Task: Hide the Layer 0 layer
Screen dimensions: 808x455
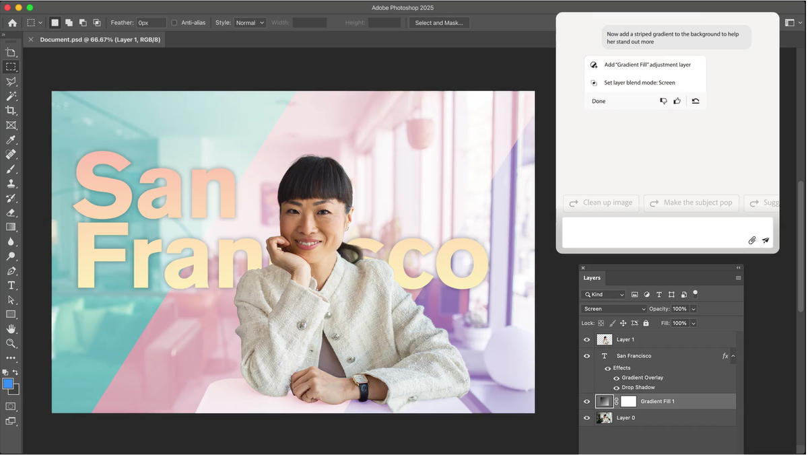Action: (x=586, y=417)
